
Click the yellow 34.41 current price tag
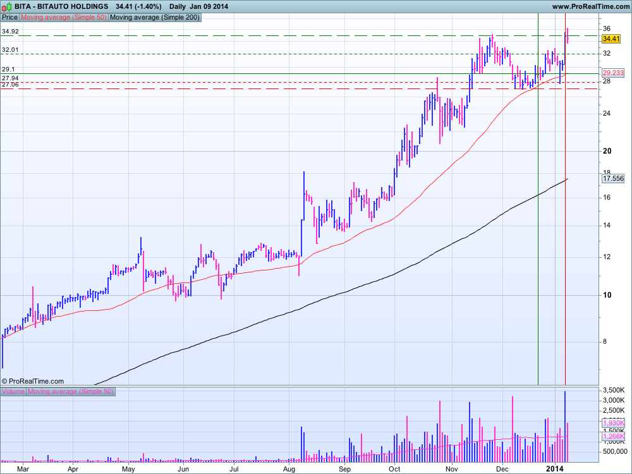pos(611,39)
